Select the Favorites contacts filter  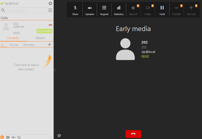tap(29, 45)
